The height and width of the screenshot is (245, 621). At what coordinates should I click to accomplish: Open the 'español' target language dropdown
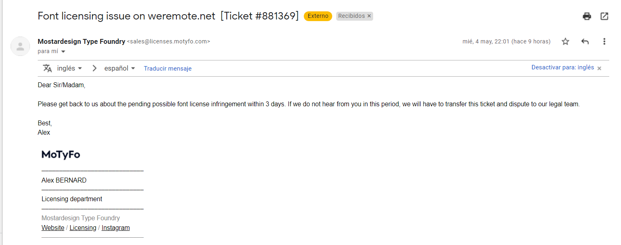120,68
